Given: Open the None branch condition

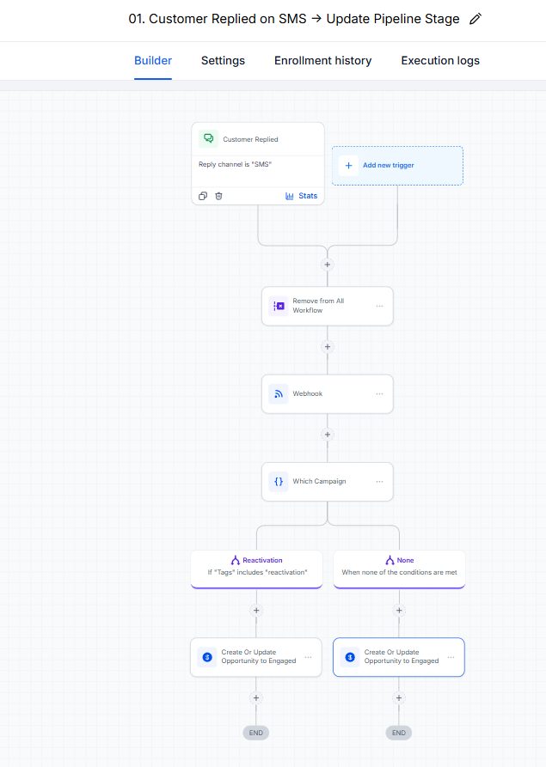Looking at the screenshot, I should [x=399, y=569].
